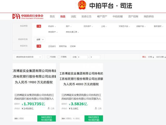Expand the 农副产品 category dropdown
The image size is (166, 125).
point(141,26)
